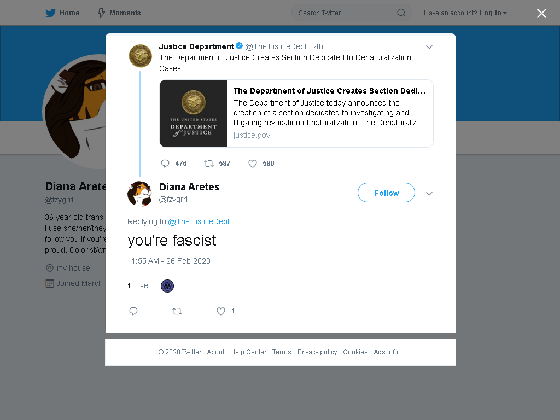Open the @TheJusticeDept reply mention link
Viewport: 560px width, 420px height.
(199, 221)
